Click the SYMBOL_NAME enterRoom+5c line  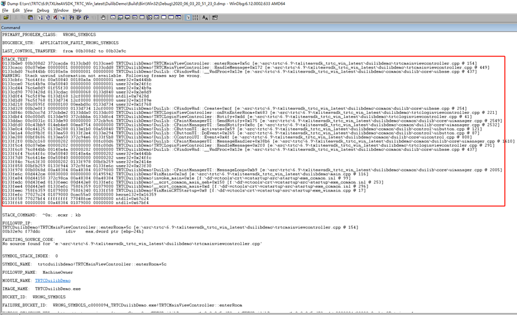point(84,264)
